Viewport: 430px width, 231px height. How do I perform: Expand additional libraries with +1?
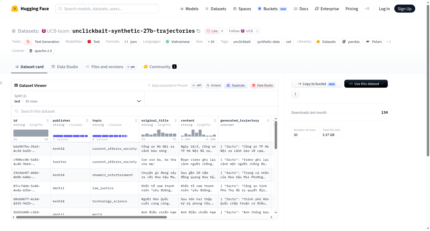(x=389, y=42)
